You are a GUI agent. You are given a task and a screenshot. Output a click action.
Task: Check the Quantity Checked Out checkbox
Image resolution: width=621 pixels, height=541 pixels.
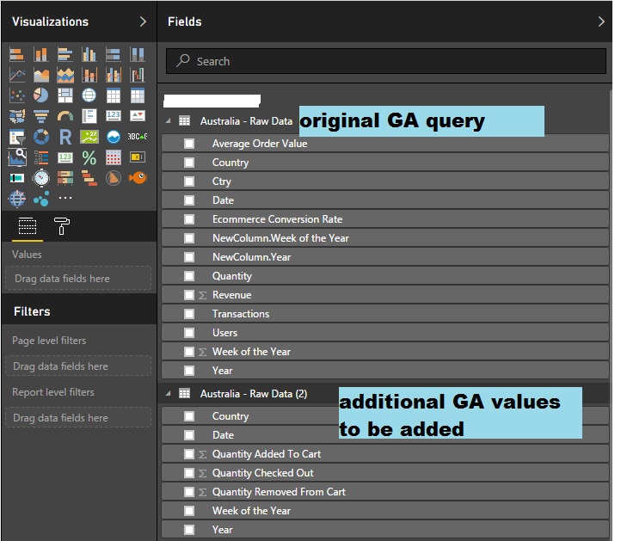click(x=189, y=473)
